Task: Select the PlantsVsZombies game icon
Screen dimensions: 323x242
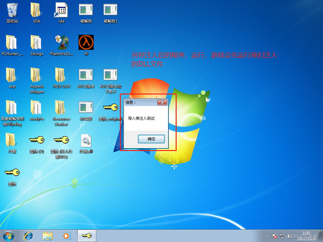Action: coord(62,43)
